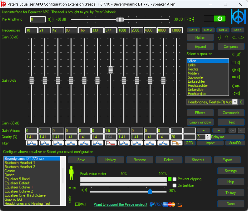Switch to the Set 1 tab
This screenshot has height=211, width=248.
coord(193,30)
